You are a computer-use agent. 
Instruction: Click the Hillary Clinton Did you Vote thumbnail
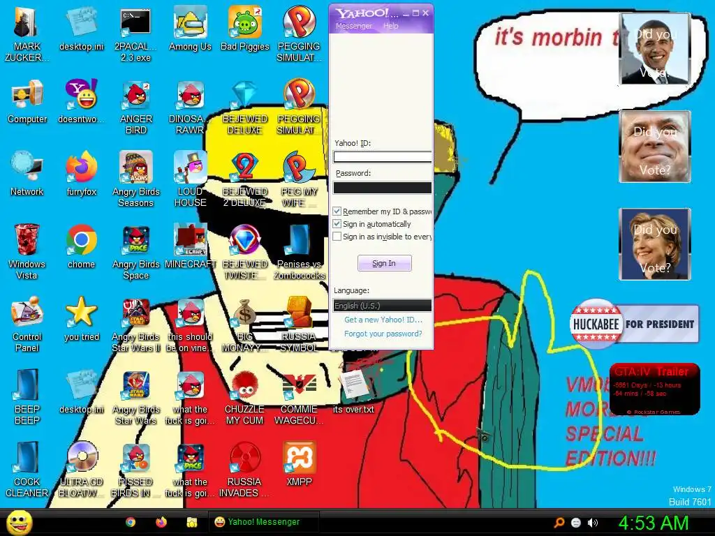(655, 244)
